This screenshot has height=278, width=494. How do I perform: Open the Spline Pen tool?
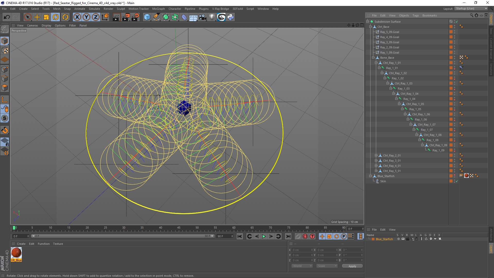pos(156,17)
